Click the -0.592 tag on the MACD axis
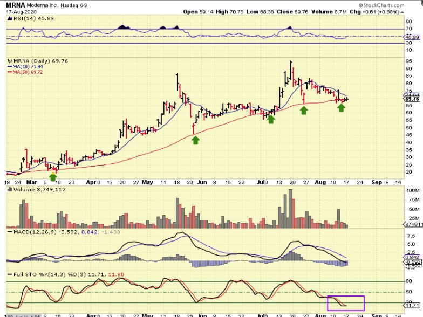 tap(412, 262)
